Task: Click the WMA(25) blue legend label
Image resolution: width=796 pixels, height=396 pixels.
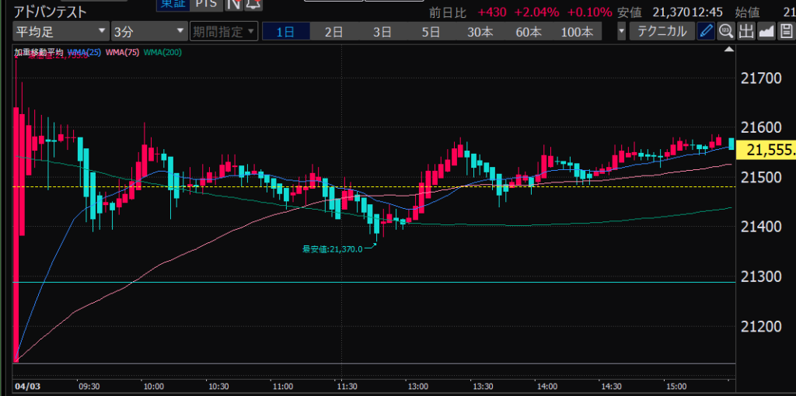Action: tap(85, 53)
